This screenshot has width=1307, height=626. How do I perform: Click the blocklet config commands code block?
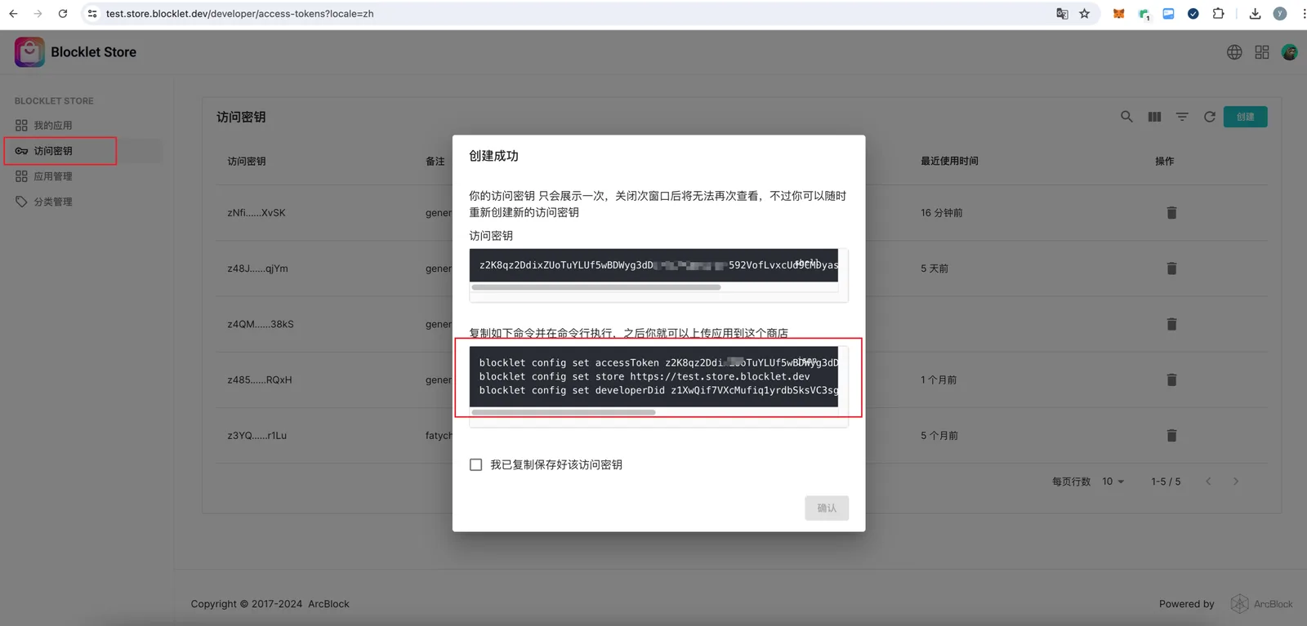[x=653, y=376]
